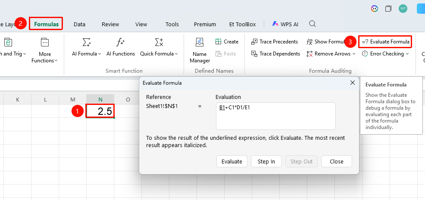Select column K header
425x200 pixels.
tap(18, 99)
